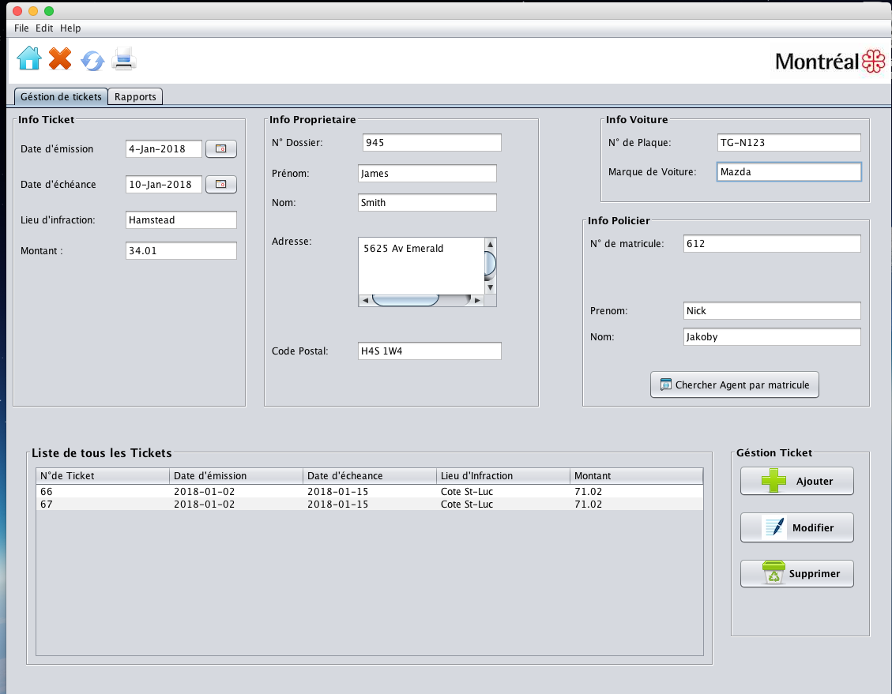Click down arrow of Adresse vertical scrollbar
892x694 pixels.
point(490,287)
